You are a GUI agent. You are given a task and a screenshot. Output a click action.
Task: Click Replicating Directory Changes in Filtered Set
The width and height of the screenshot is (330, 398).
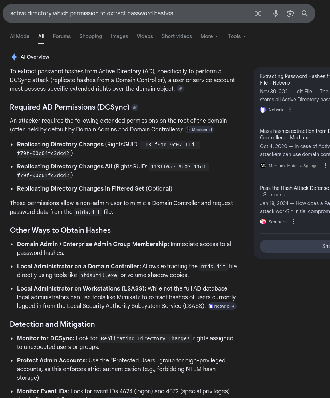[81, 188]
